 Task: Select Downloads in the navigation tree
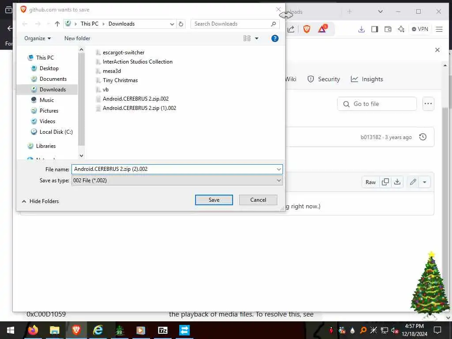tap(53, 90)
